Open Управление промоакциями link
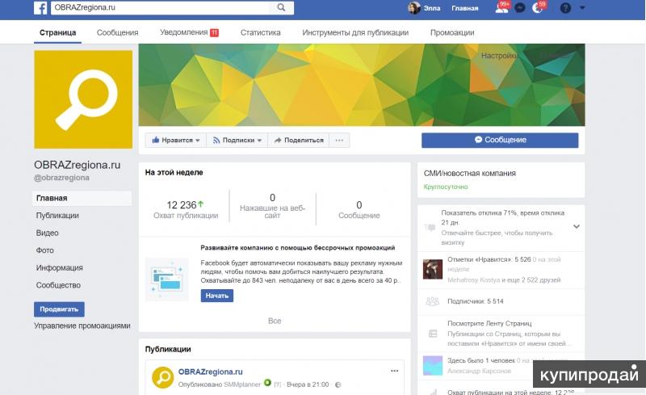 pos(82,326)
